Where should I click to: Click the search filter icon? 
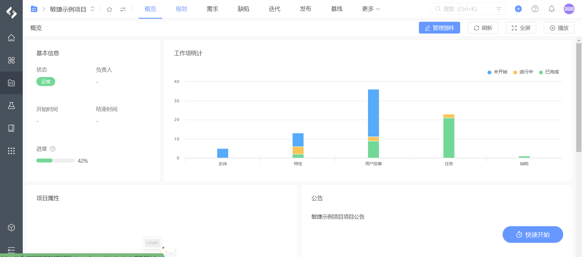coord(499,9)
